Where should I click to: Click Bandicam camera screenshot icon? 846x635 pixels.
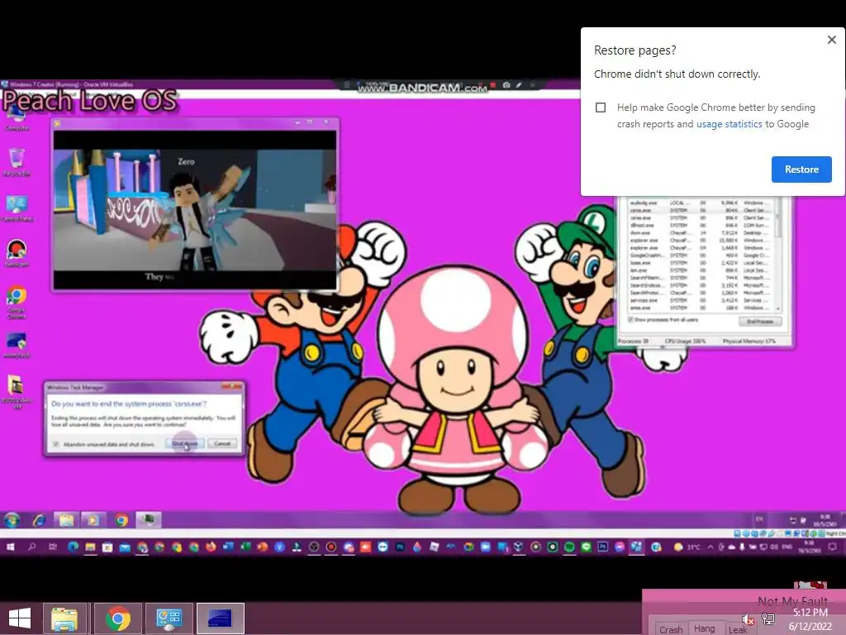[506, 85]
